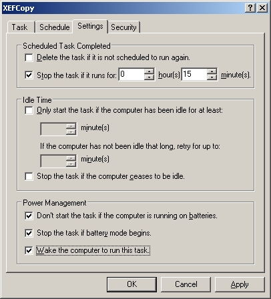Click the Cancel button

click(186, 284)
